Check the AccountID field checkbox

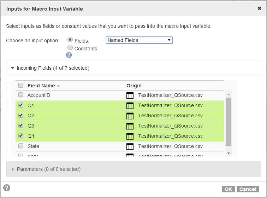click(x=21, y=95)
